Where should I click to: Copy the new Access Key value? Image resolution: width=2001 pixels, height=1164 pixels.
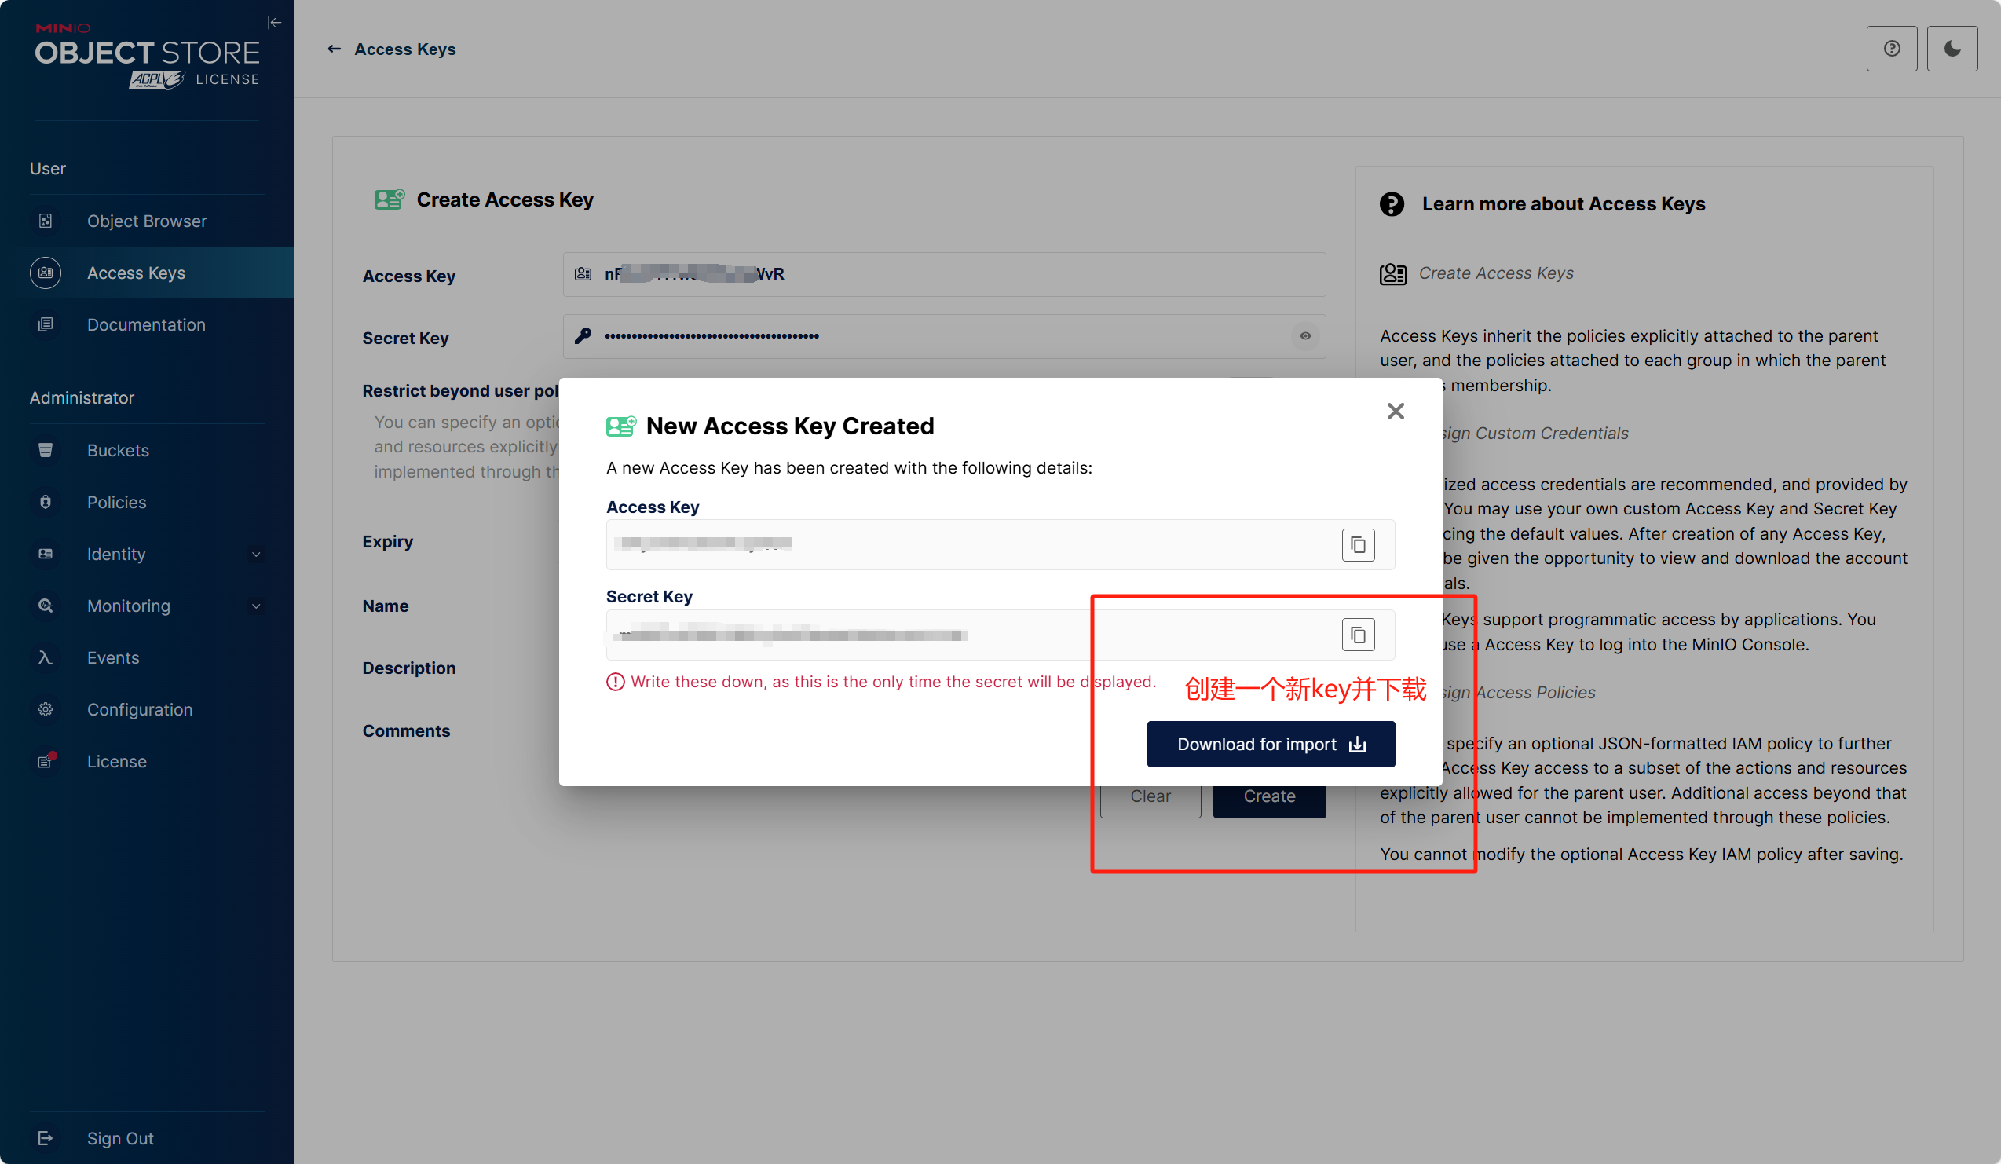pyautogui.click(x=1357, y=544)
